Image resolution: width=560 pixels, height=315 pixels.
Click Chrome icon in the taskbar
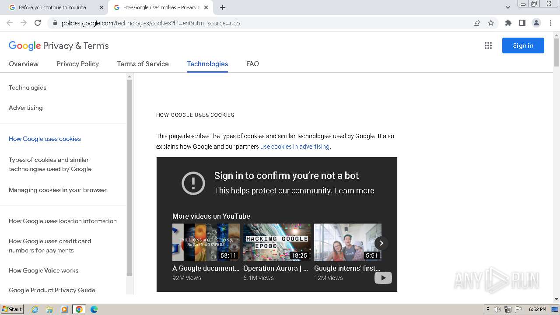click(79, 309)
